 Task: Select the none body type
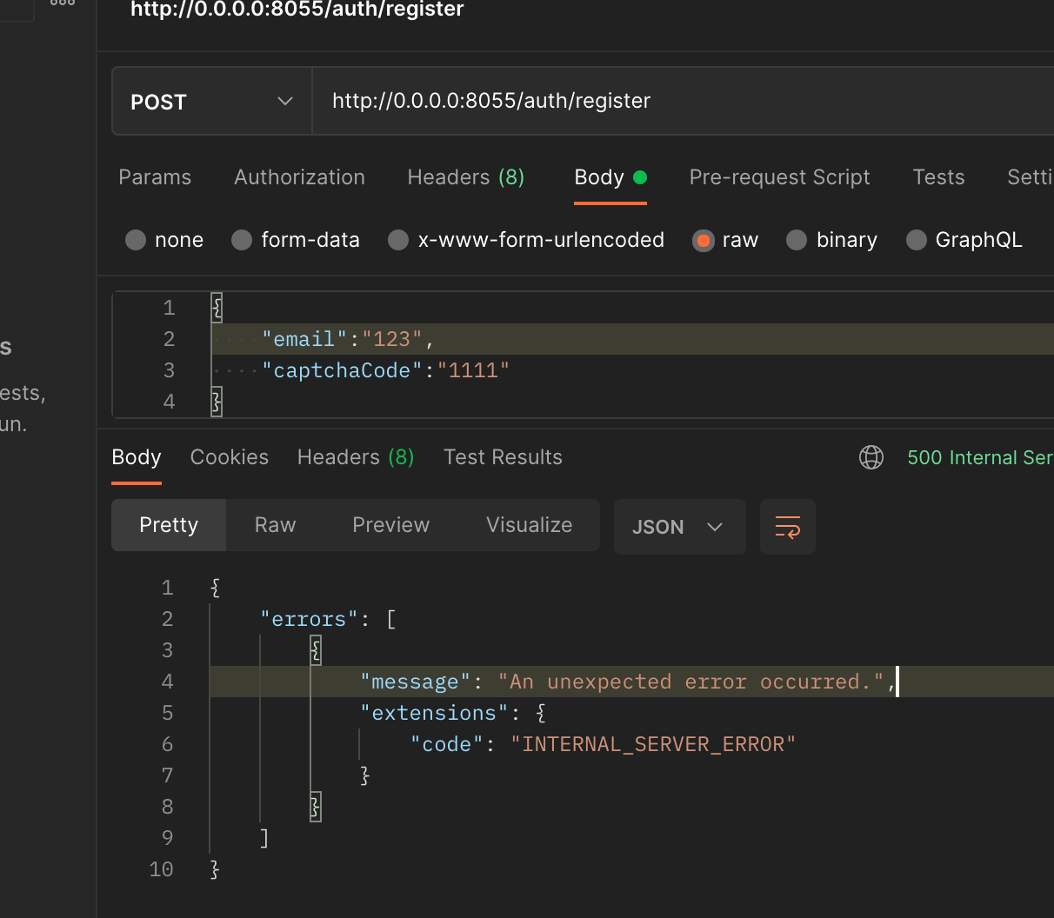[x=164, y=240]
